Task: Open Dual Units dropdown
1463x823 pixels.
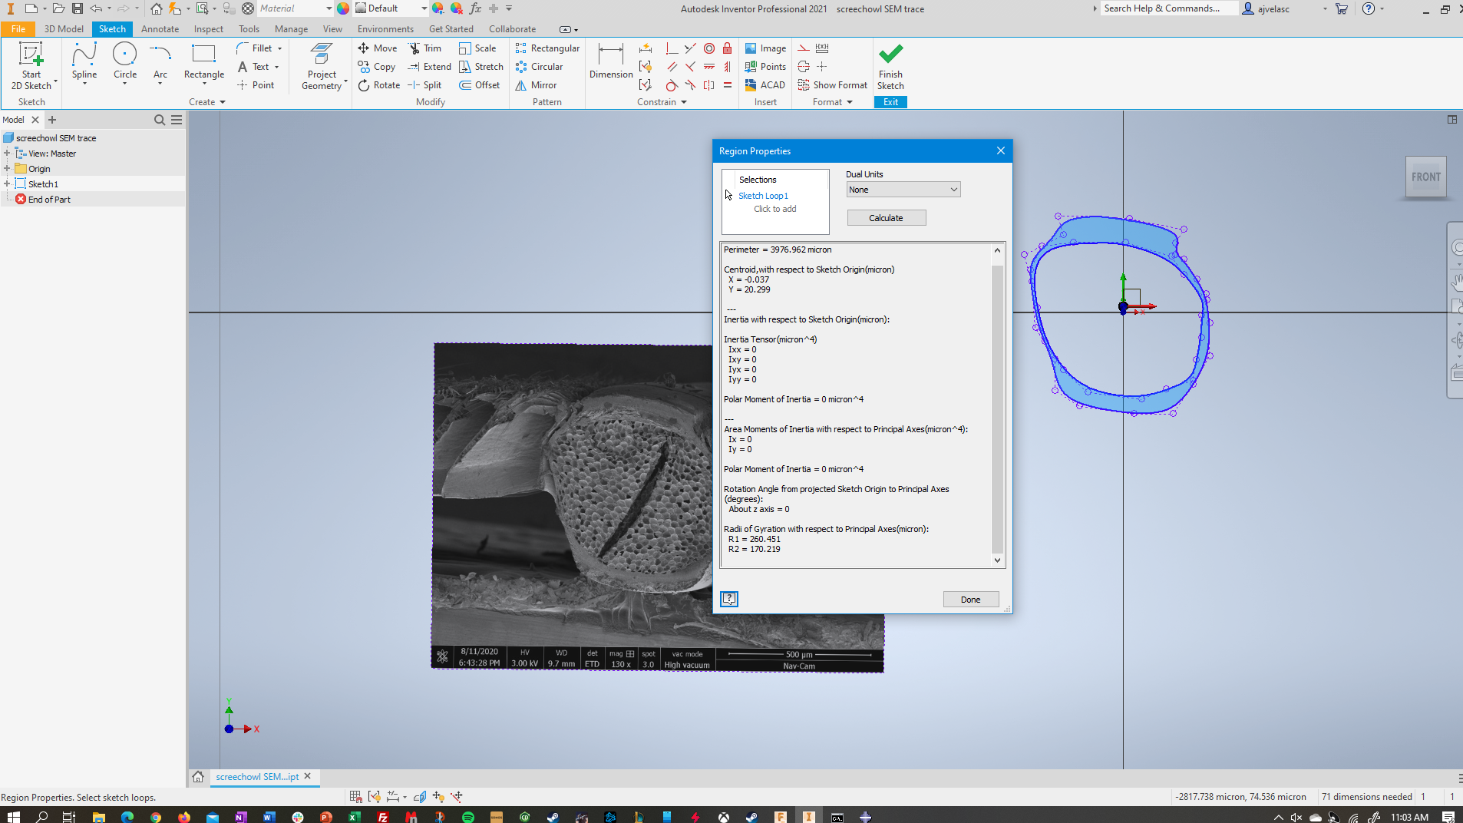Action: click(903, 190)
